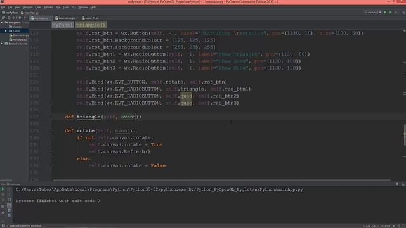Open the Help menu

click(x=93, y=7)
